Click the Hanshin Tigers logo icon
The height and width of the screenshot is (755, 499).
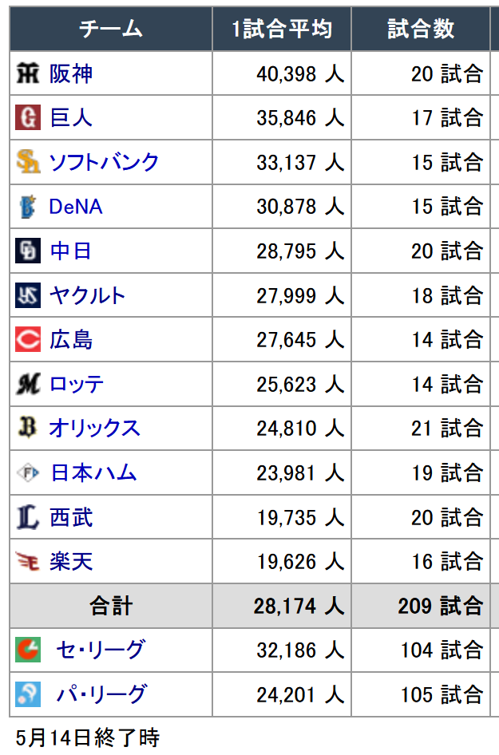[27, 73]
